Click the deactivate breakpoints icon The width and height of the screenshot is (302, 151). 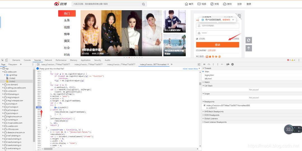point(228,64)
